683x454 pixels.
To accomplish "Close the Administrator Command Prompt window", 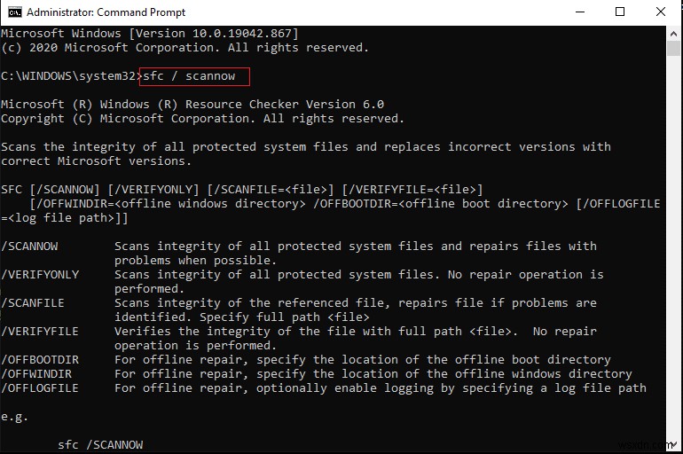I will pyautogui.click(x=661, y=12).
